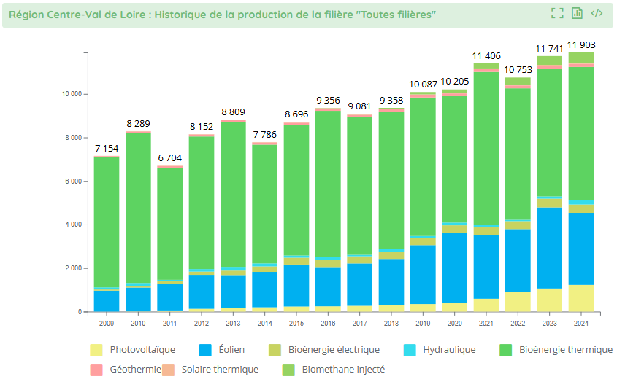Toggle Photovoltaïque yellow legend marker
The width and height of the screenshot is (617, 382).
96,350
